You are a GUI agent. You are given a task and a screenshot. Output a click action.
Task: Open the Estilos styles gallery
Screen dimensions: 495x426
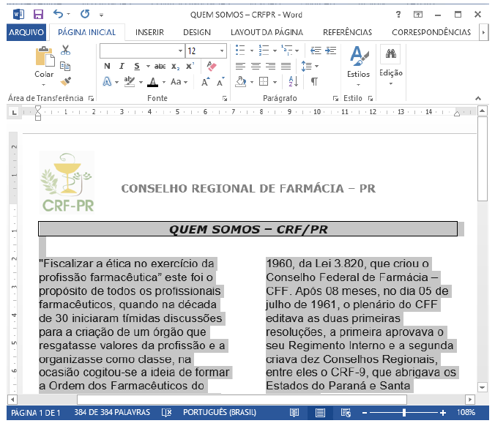tap(358, 67)
